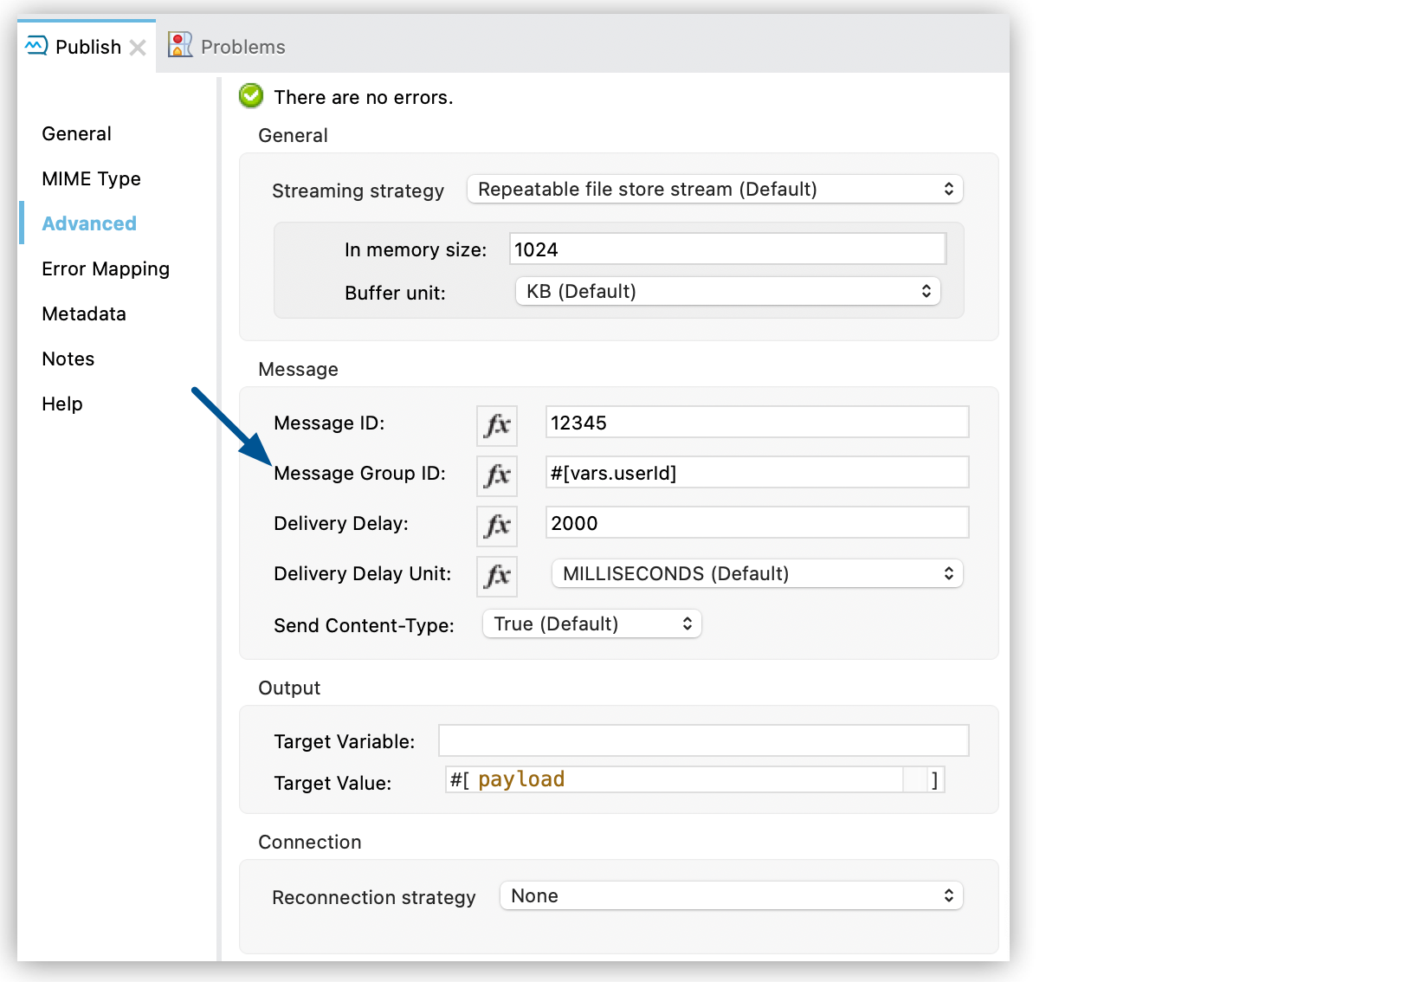
Task: Toggle expression mode for Message Group ID
Action: click(496, 475)
